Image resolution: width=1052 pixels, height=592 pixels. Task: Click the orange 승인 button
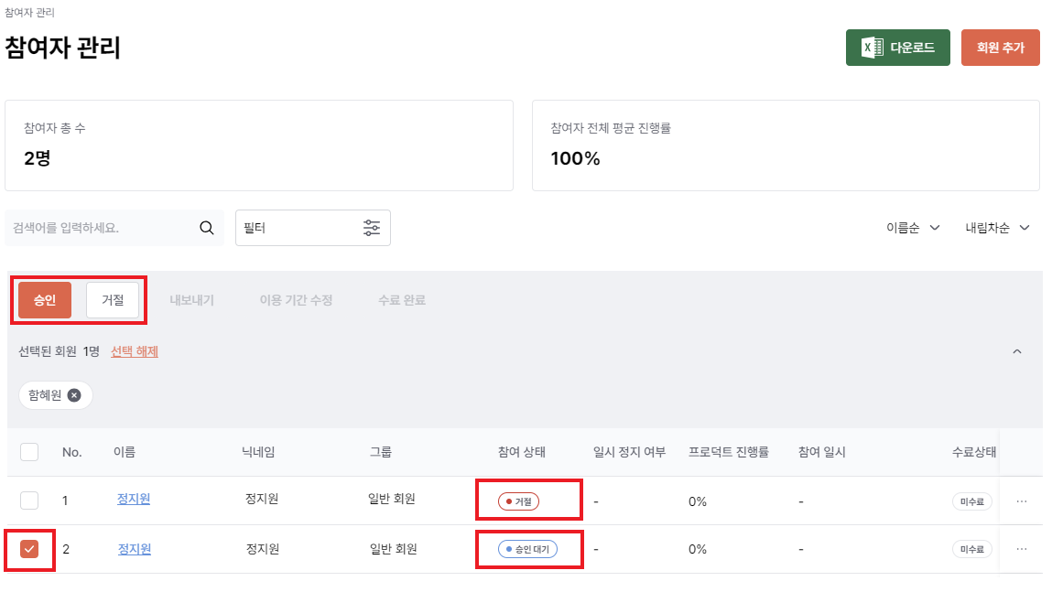click(x=45, y=300)
